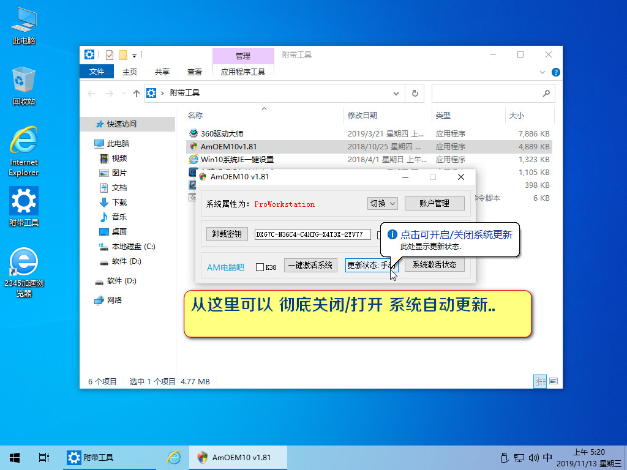Screen dimensions: 627x470
Task: Click the Explorer search box
Action: tap(493, 94)
